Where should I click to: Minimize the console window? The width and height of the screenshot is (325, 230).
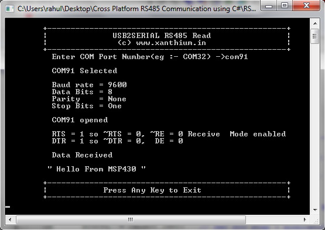[268, 6]
